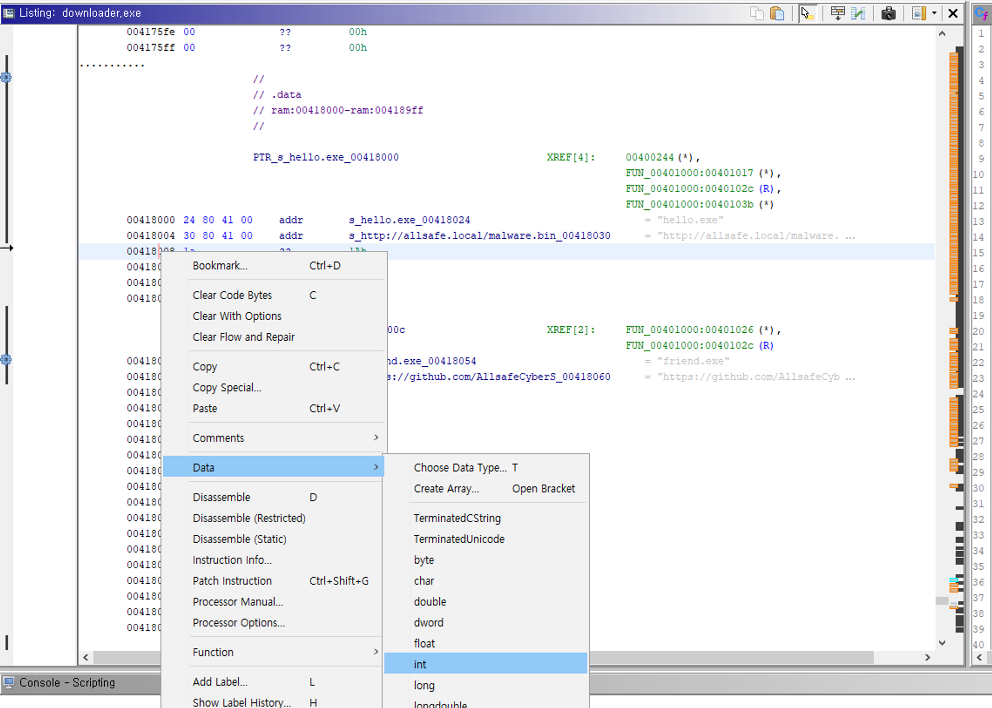Choose Clear Code Bytes menu entry
This screenshot has height=708, width=992.
274,295
